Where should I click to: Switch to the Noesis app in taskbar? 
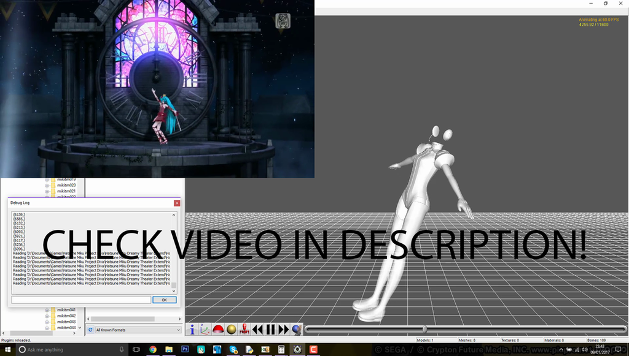(297, 349)
